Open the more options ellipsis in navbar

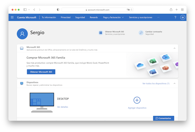point(158,17)
